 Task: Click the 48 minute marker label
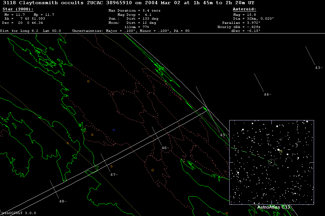[x=63, y=201]
